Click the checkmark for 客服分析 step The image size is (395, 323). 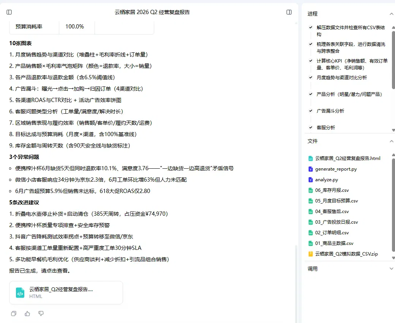tap(311, 127)
